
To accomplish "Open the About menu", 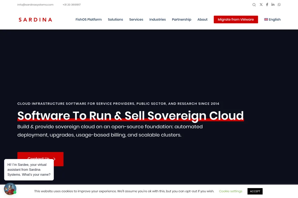I will coord(202,19).
